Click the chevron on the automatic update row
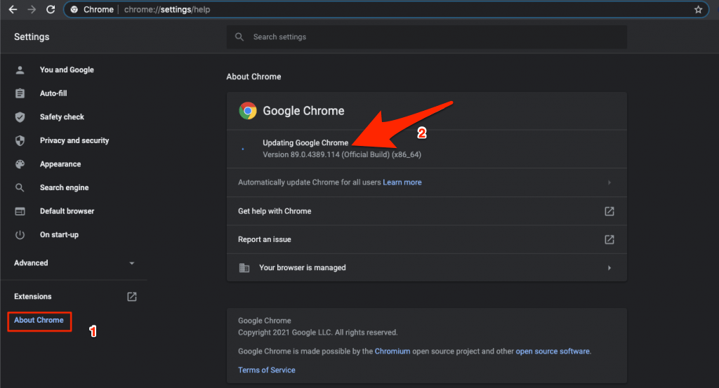Viewport: 719px width, 388px height. tap(609, 182)
